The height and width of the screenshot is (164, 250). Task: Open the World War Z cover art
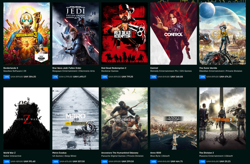27,118
